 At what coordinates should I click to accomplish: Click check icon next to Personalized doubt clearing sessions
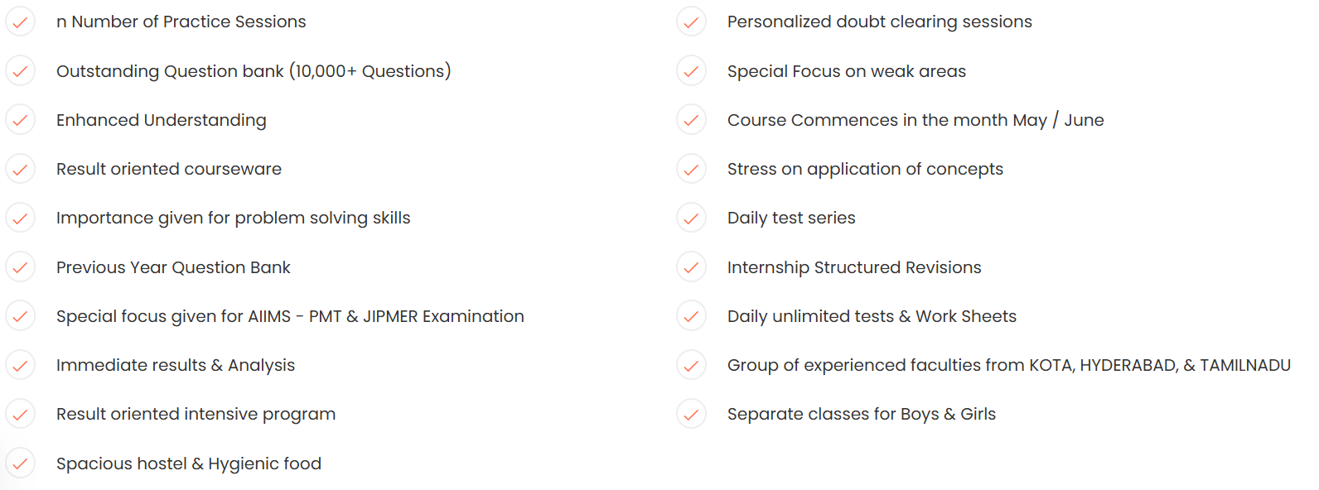click(x=691, y=22)
